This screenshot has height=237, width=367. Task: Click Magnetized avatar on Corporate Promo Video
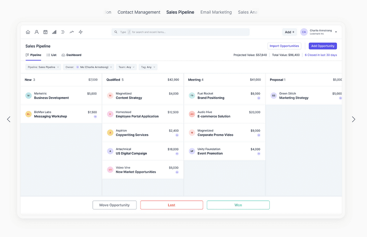coord(192,133)
